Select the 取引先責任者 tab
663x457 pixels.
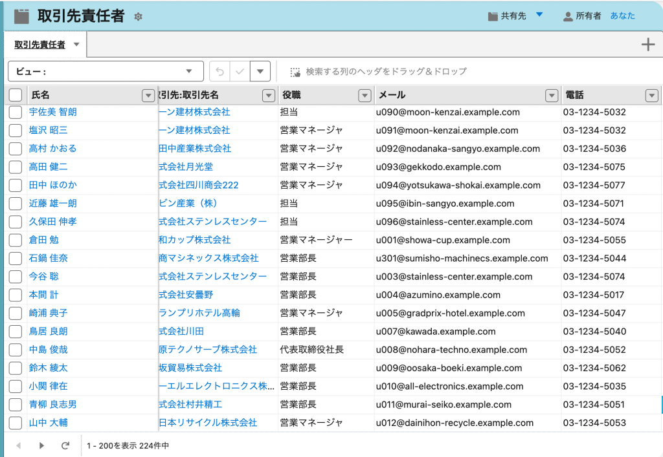pyautogui.click(x=39, y=45)
